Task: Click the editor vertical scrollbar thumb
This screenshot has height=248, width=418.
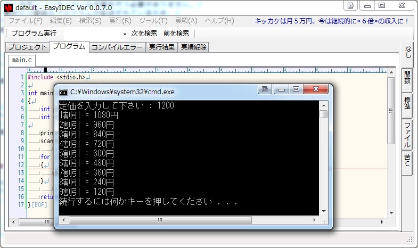Action: tap(391, 111)
